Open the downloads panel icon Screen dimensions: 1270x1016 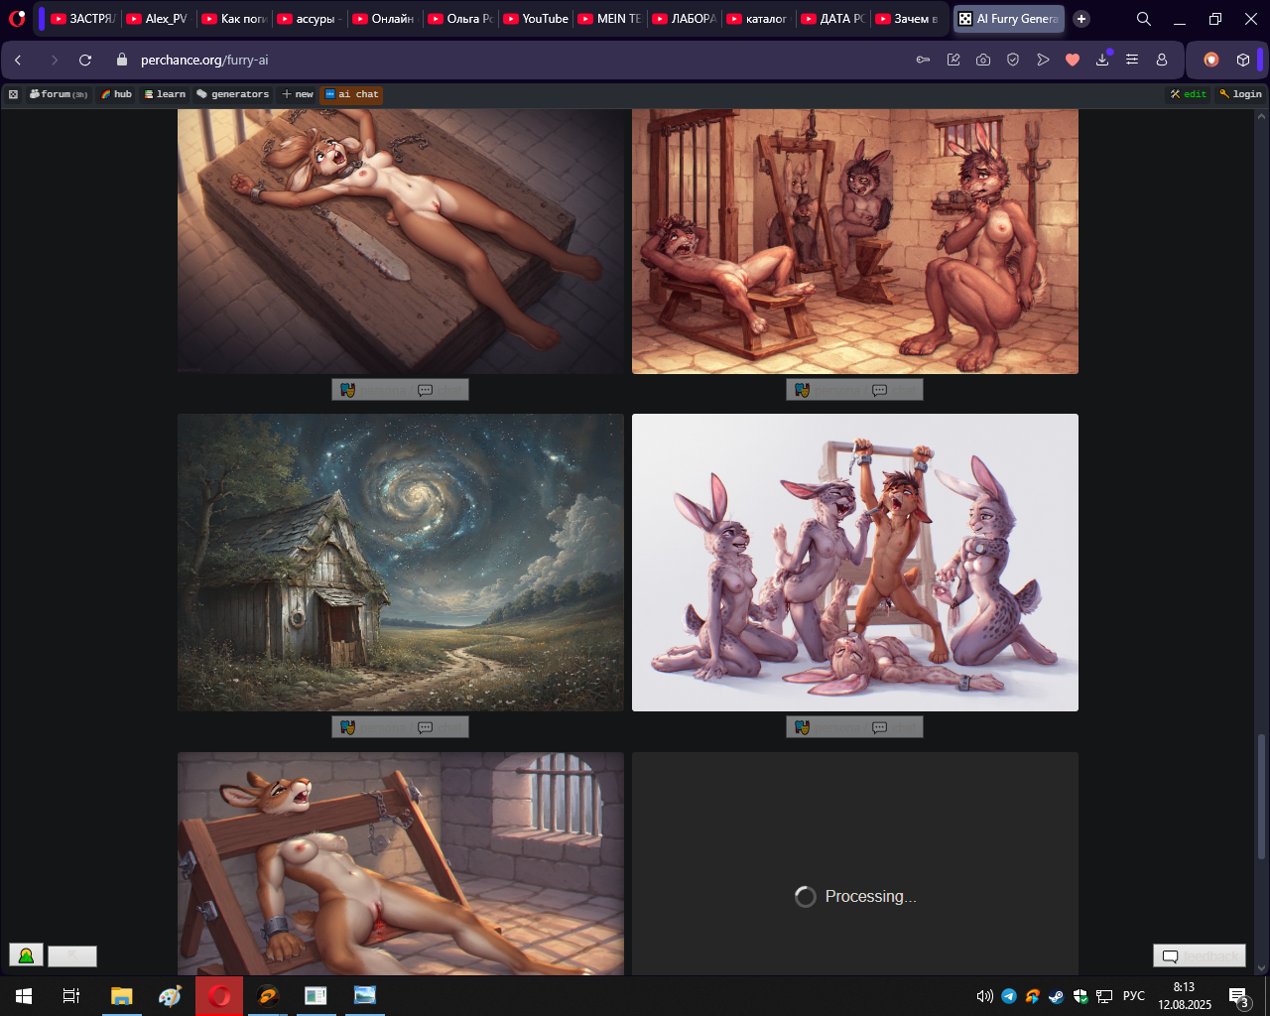1102,61
